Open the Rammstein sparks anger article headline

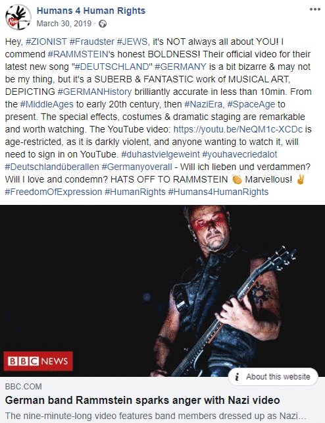click(143, 400)
